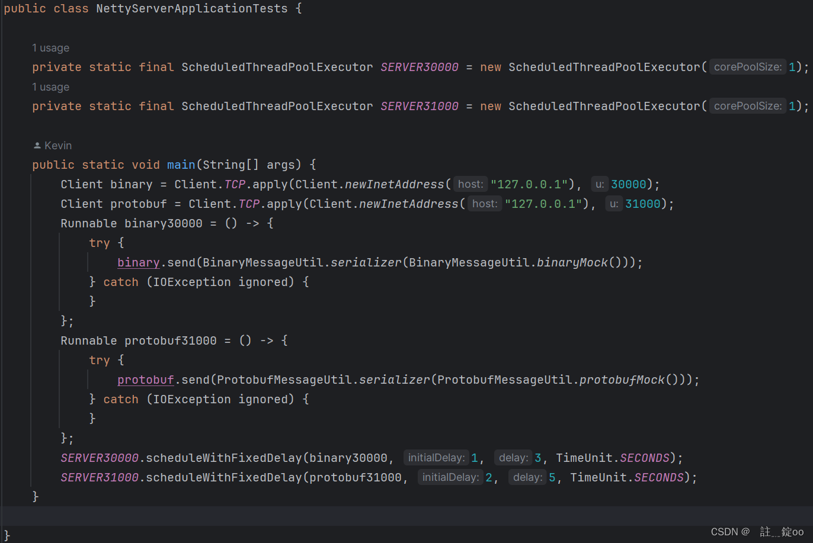
Task: Click the 'delay:' hint with value 3
Action: 513,458
